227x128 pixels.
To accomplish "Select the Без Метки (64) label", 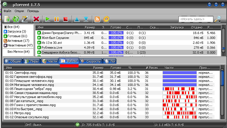I will tap(19, 52).
